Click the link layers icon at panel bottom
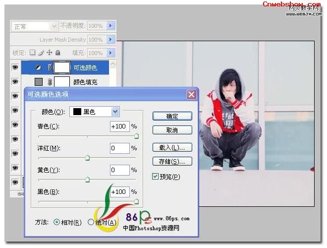The image size is (327, 248). 20,194
